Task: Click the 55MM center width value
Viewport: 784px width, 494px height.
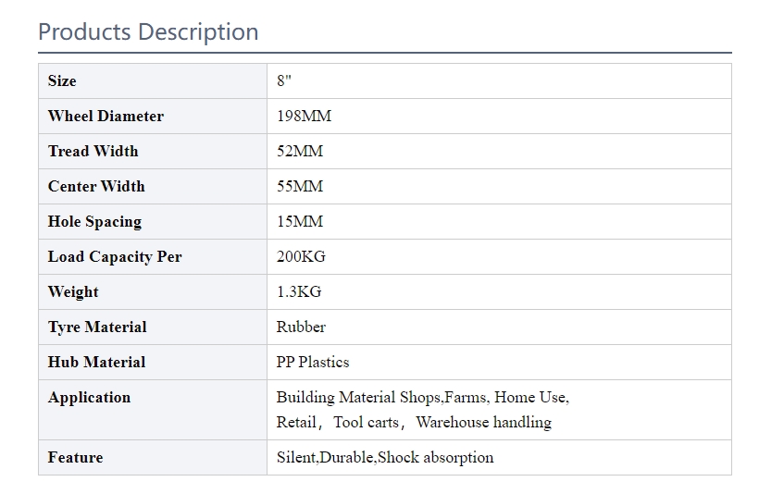Action: 300,186
